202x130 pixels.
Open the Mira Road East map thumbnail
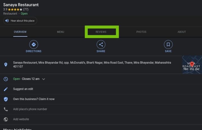[x=192, y=65]
